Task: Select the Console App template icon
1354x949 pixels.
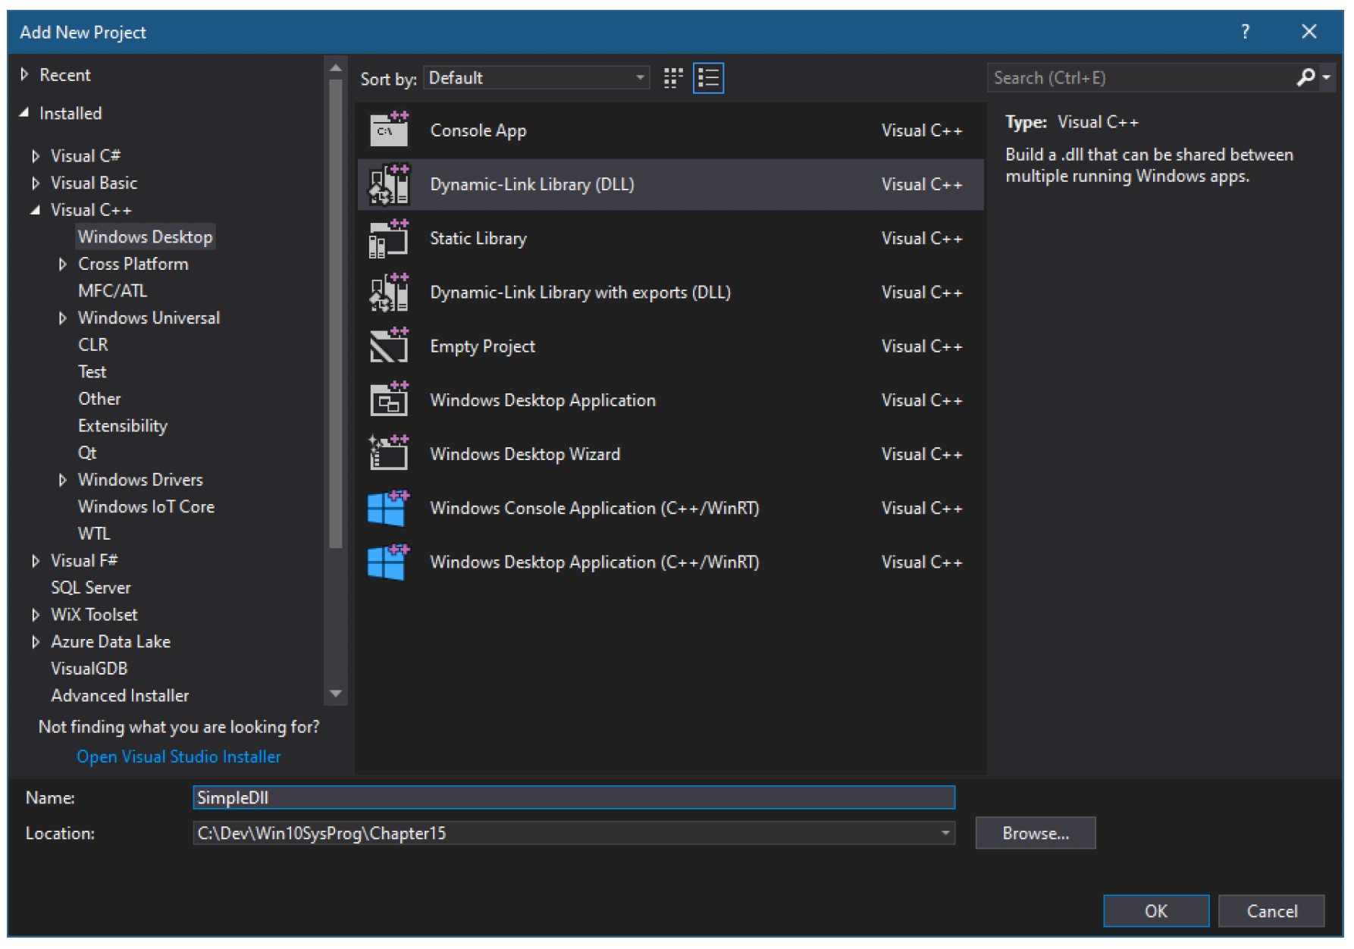Action: pos(389,130)
